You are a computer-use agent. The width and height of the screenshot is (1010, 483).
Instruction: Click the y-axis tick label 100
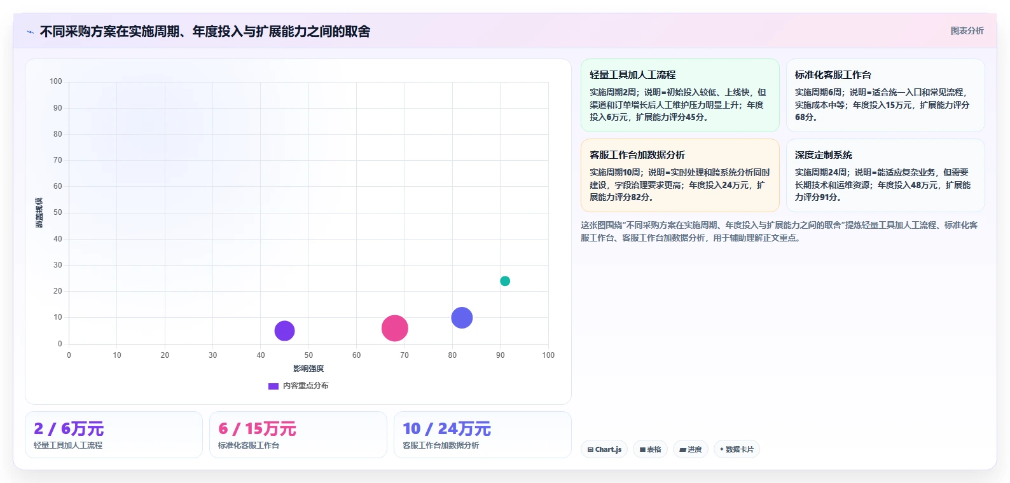click(56, 81)
